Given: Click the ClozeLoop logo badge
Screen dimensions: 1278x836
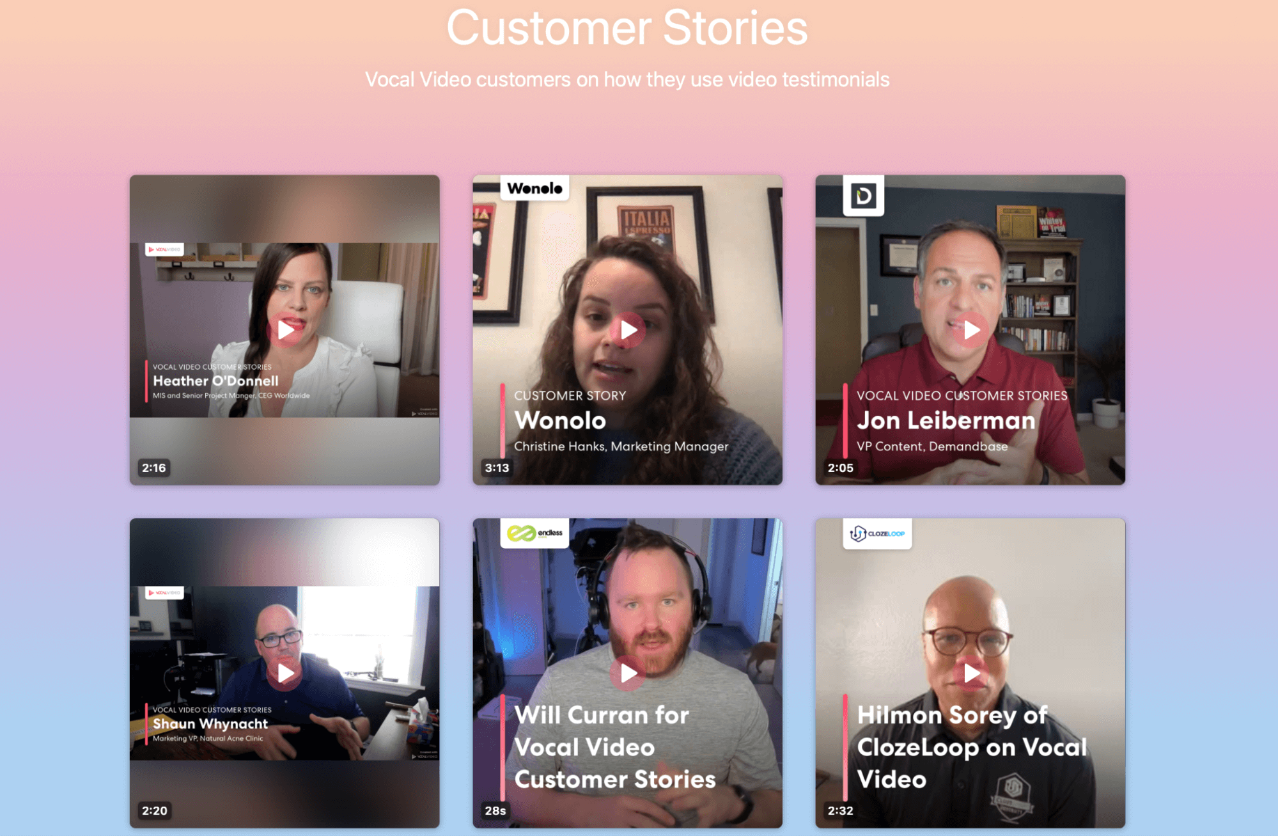Looking at the screenshot, I should (x=877, y=533).
